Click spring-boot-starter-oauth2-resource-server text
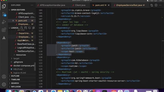The image size is (164, 92). coord(100,81)
